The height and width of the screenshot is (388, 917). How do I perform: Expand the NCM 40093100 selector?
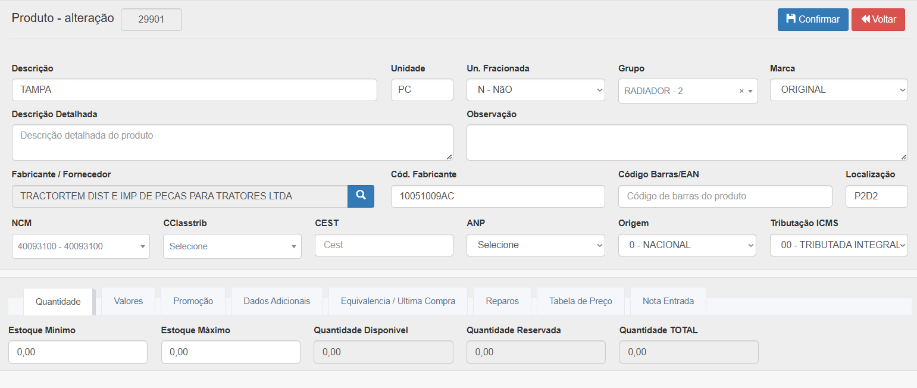click(x=81, y=246)
